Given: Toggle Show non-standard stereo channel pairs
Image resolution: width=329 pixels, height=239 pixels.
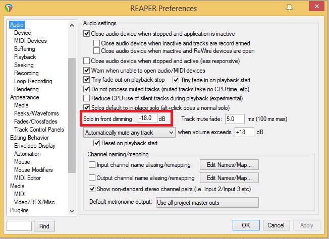Looking at the screenshot, I should click(92, 189).
